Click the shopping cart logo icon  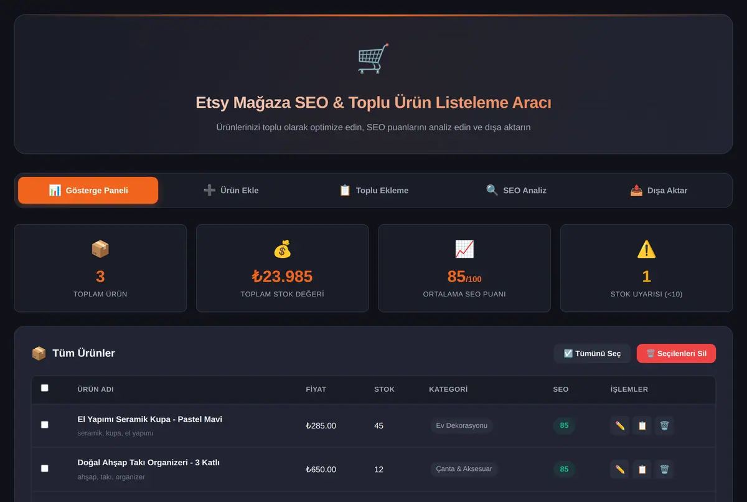374,59
